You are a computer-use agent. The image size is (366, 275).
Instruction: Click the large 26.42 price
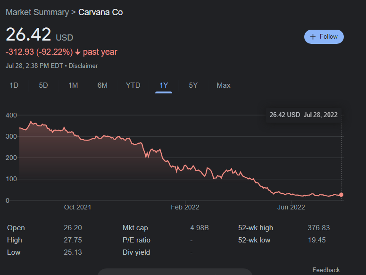tap(28, 34)
